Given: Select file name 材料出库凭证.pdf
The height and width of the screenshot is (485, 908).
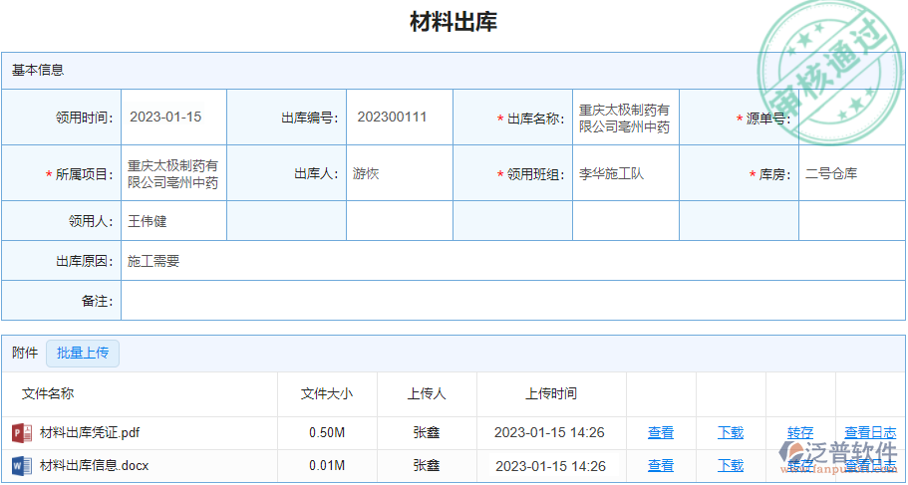Looking at the screenshot, I should point(90,433).
